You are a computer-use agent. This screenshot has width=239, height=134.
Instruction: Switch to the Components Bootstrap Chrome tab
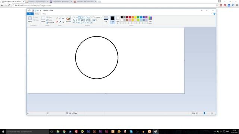(x=61, y=1)
